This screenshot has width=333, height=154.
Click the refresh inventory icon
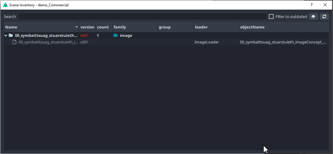pos(324,17)
